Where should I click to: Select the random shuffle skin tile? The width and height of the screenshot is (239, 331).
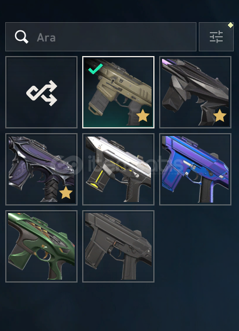pos(41,92)
